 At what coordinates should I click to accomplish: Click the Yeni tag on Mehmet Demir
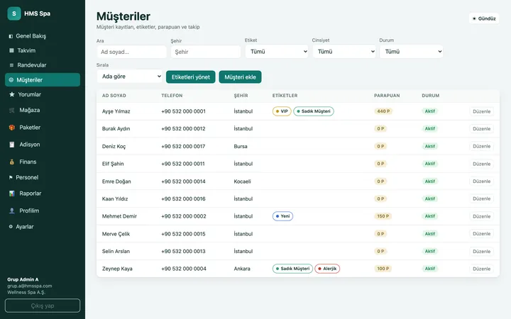pos(282,216)
